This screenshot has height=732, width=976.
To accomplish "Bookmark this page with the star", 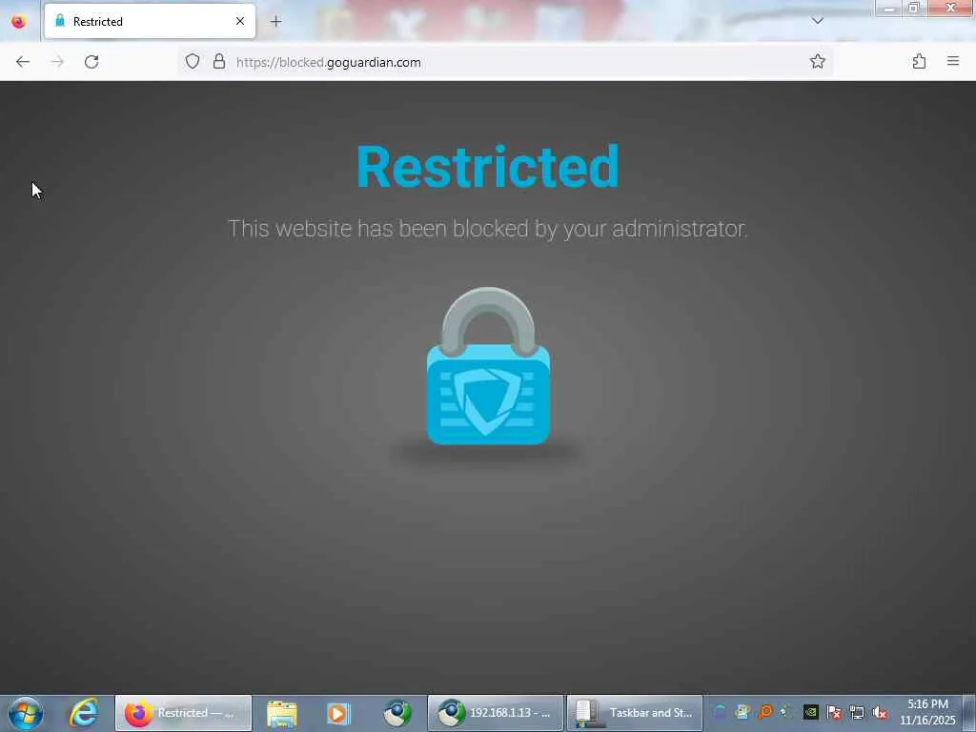I will coord(817,61).
